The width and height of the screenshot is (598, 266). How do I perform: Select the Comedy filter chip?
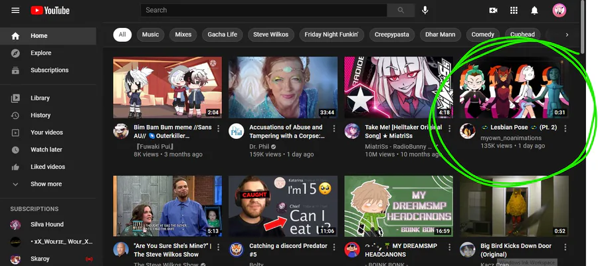pyautogui.click(x=483, y=35)
